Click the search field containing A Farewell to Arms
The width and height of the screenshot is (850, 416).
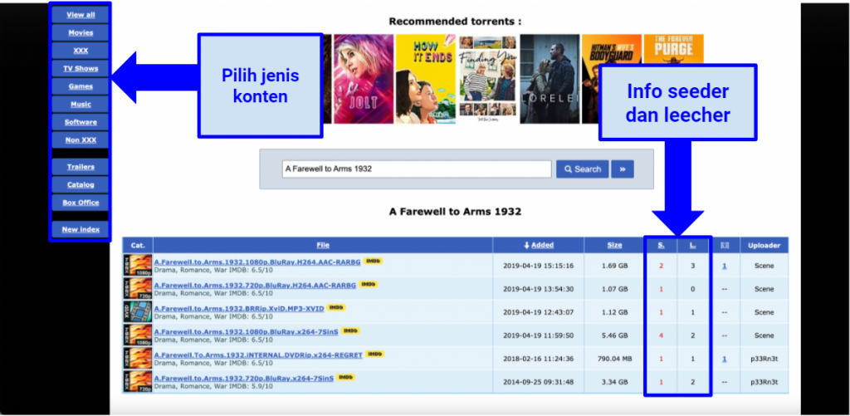pyautogui.click(x=417, y=169)
